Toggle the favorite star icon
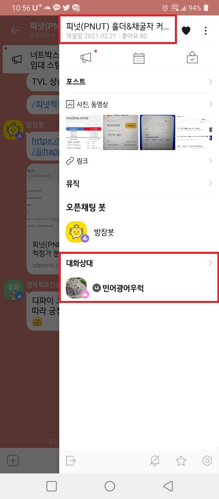The height and width of the screenshot is (499, 219). [181, 461]
